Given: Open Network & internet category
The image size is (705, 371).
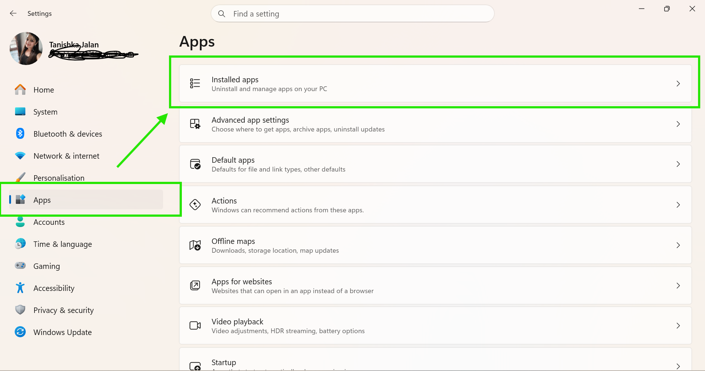Looking at the screenshot, I should [86, 156].
